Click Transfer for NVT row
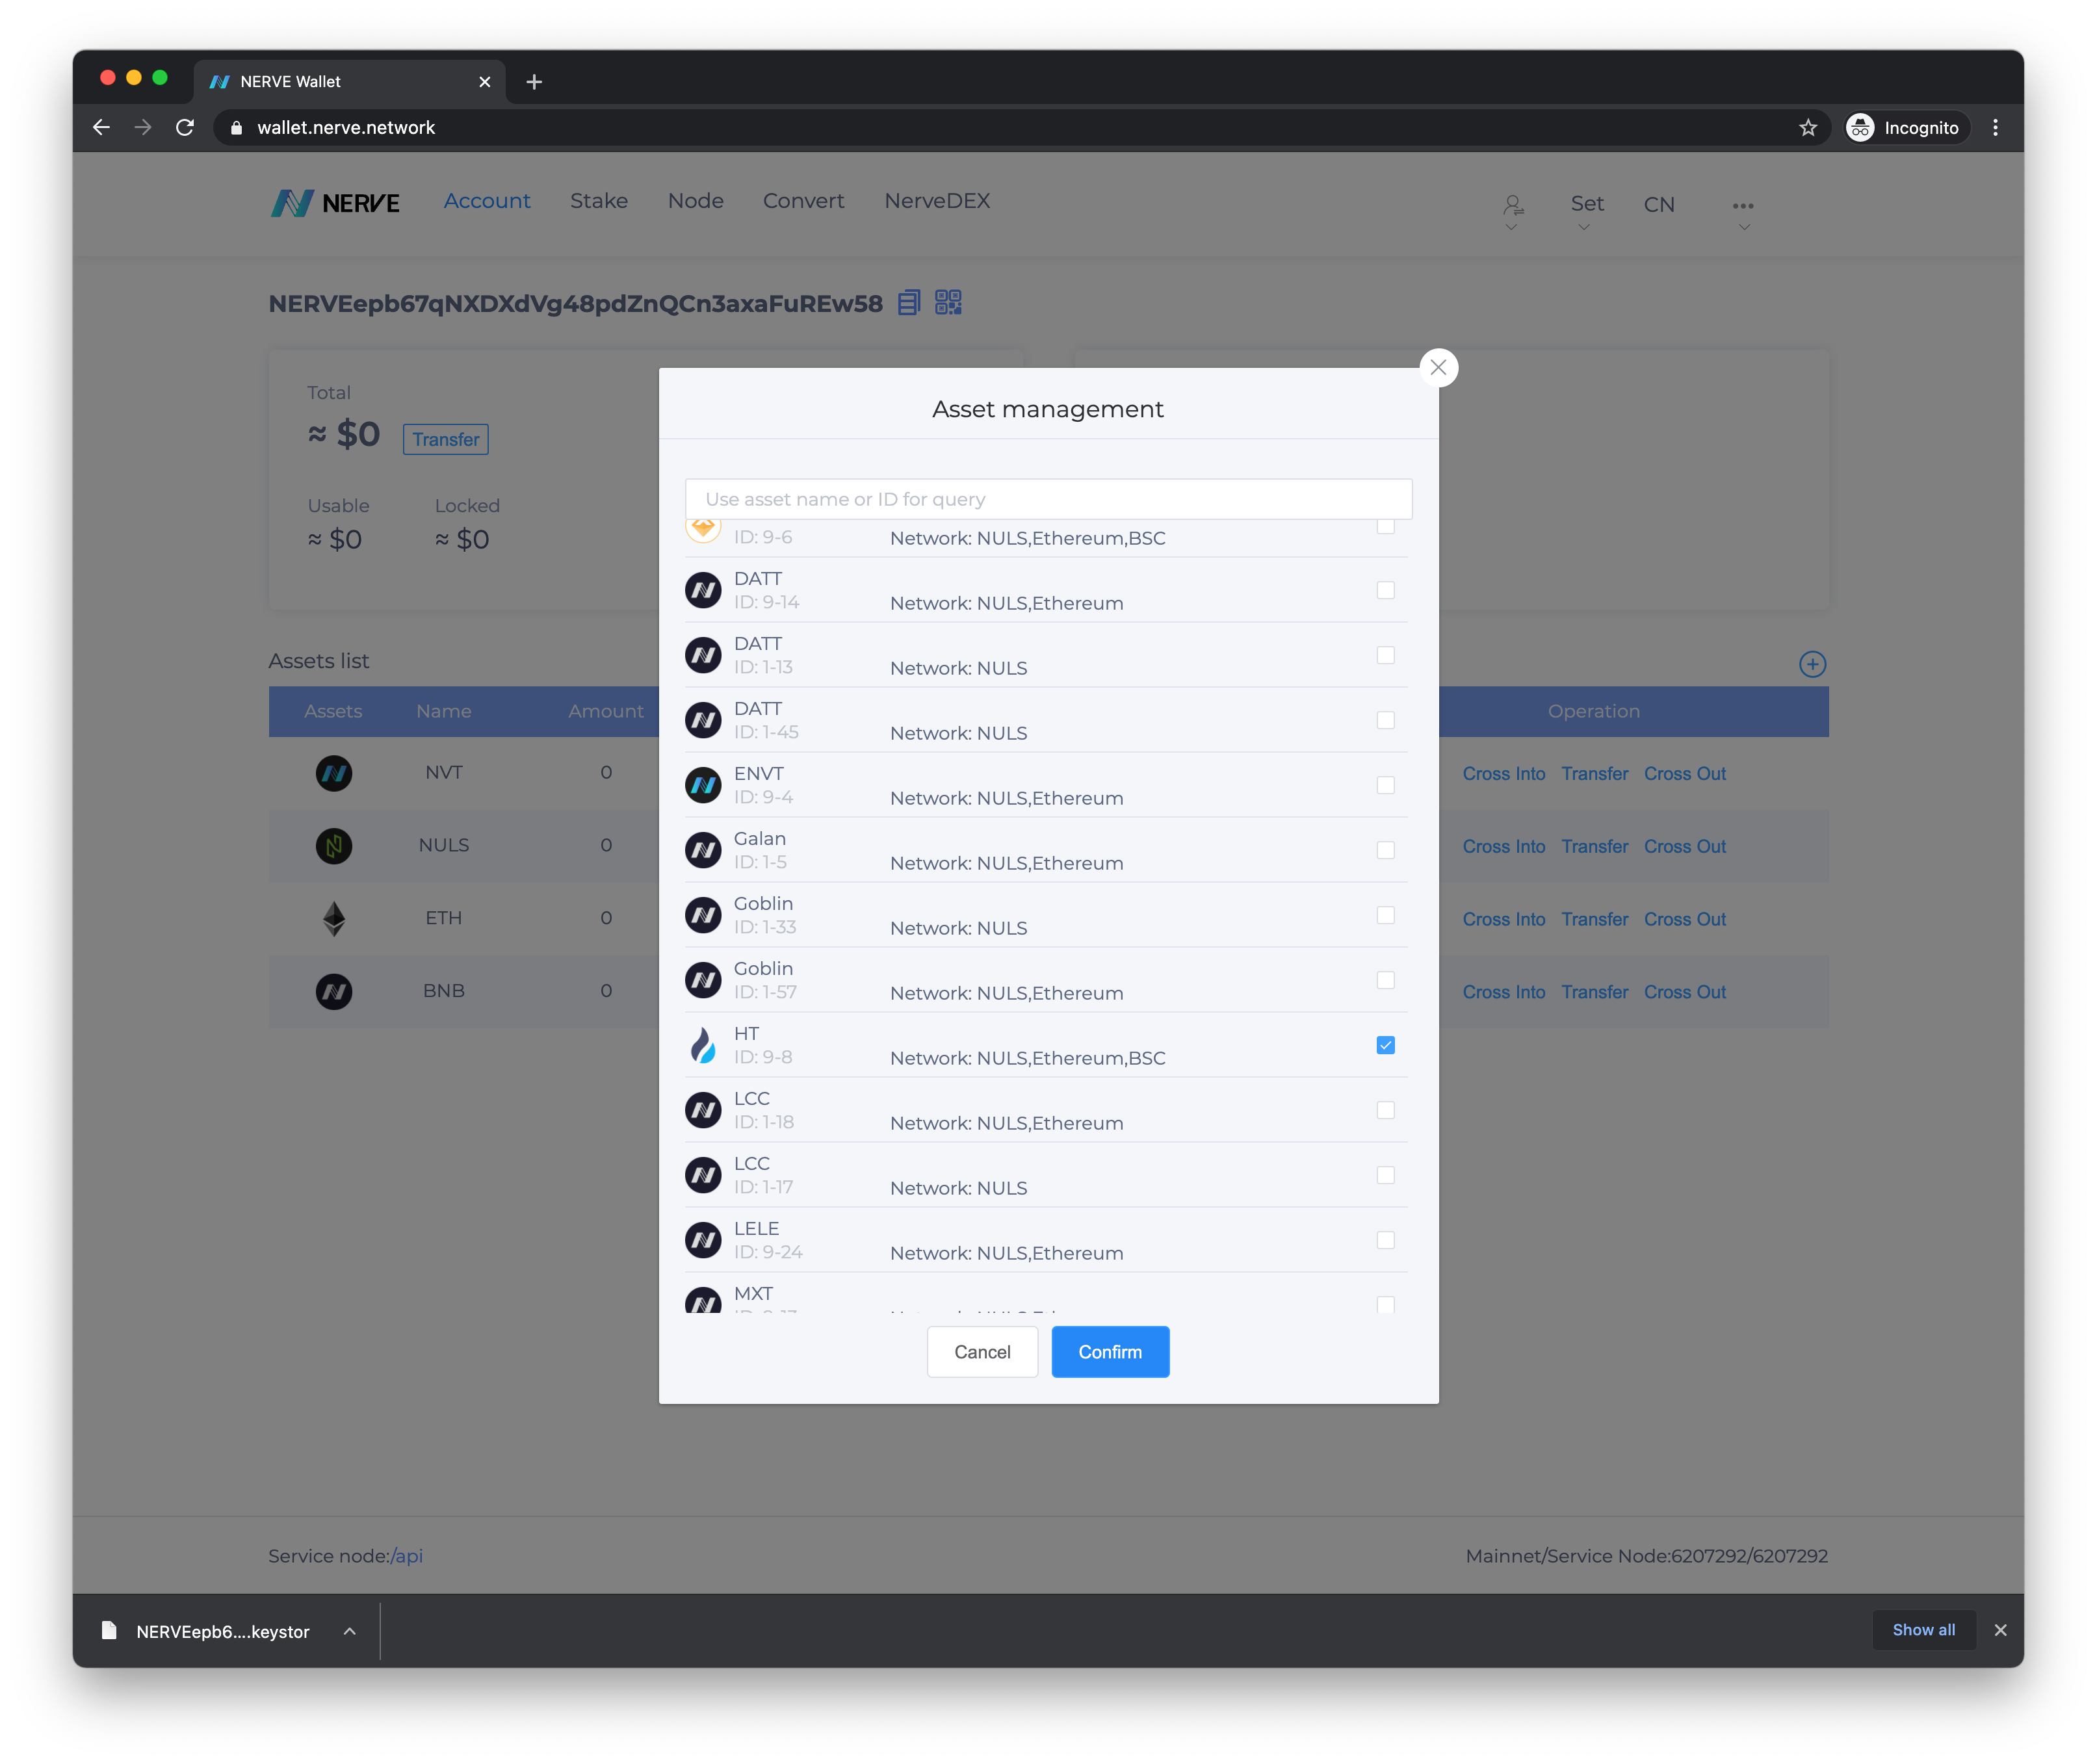 point(1594,774)
